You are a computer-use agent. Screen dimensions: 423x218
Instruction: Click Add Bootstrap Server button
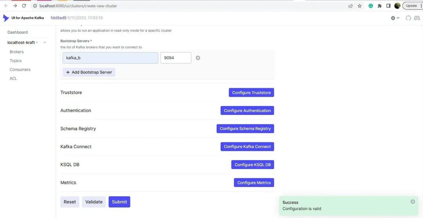coord(89,72)
